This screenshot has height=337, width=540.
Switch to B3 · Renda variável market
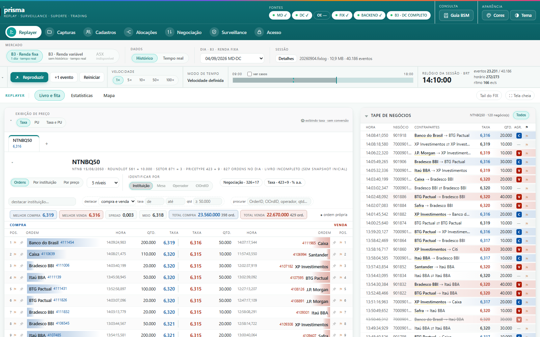pos(67,56)
